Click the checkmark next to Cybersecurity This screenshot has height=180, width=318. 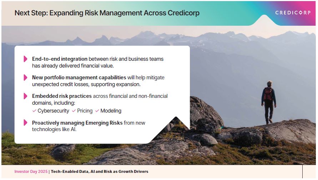pyautogui.click(x=34, y=111)
